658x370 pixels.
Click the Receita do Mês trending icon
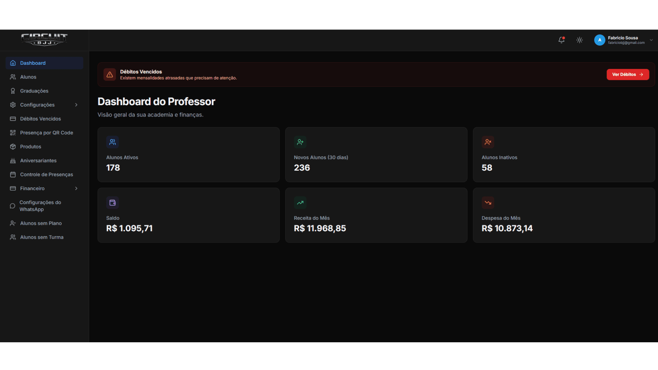tap(300, 202)
